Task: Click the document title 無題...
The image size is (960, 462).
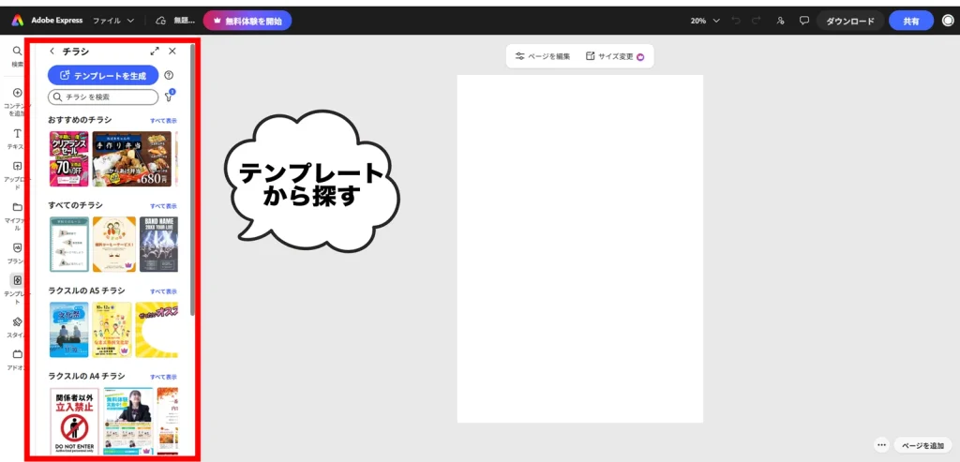Action: 185,21
